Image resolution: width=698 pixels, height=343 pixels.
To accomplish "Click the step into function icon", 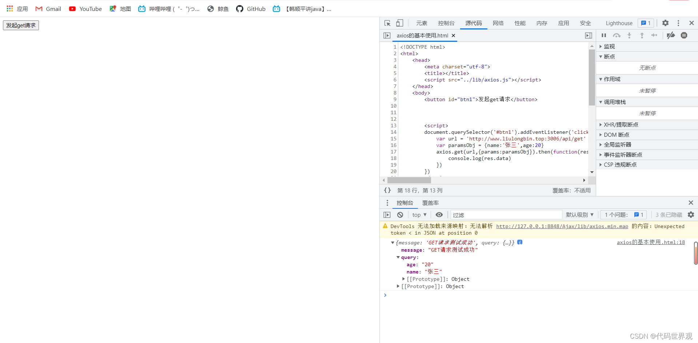I will [629, 35].
